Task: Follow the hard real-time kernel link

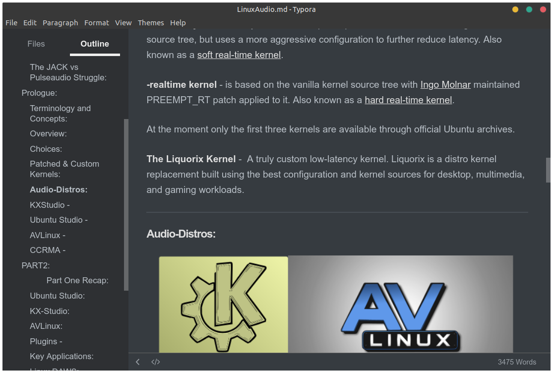Action: pos(409,100)
